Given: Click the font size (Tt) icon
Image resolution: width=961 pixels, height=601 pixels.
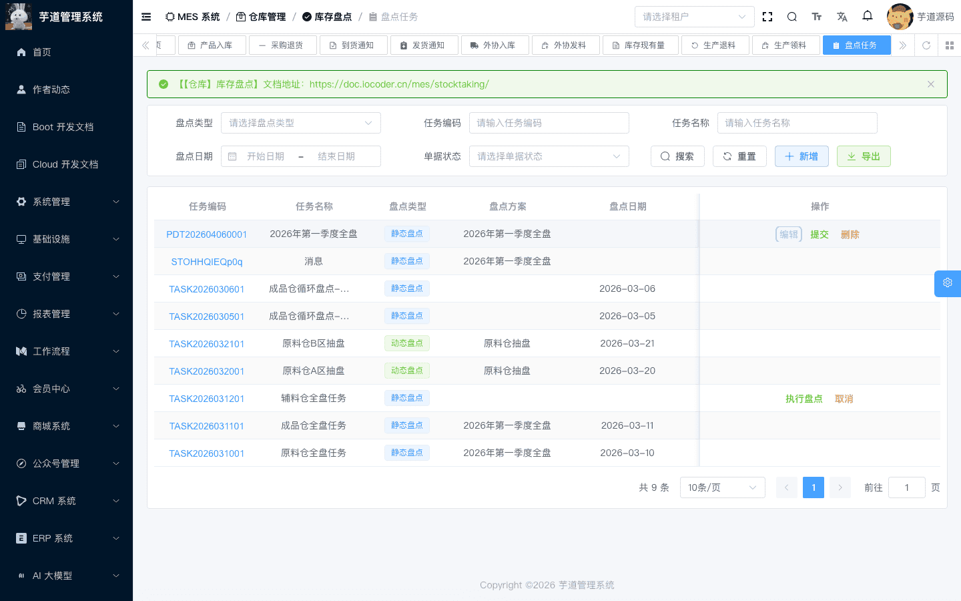Looking at the screenshot, I should [x=817, y=16].
